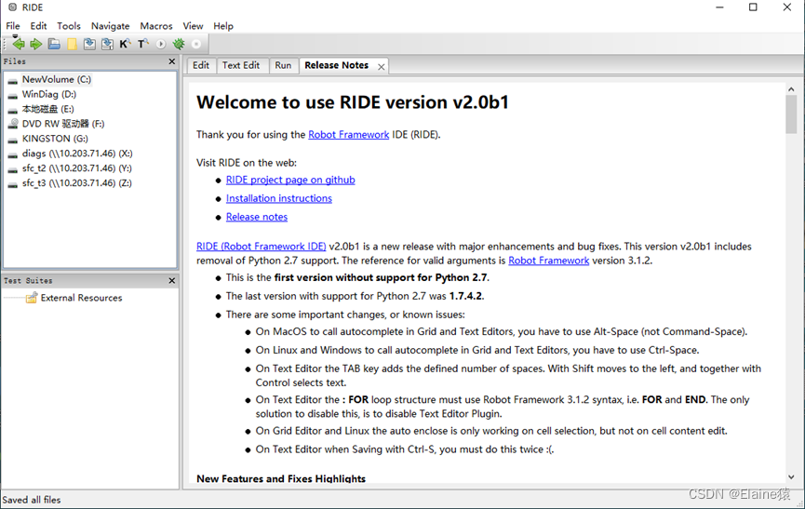Viewport: 805px width, 509px height.
Task: Select NewVolume (C:) drive
Action: point(57,79)
